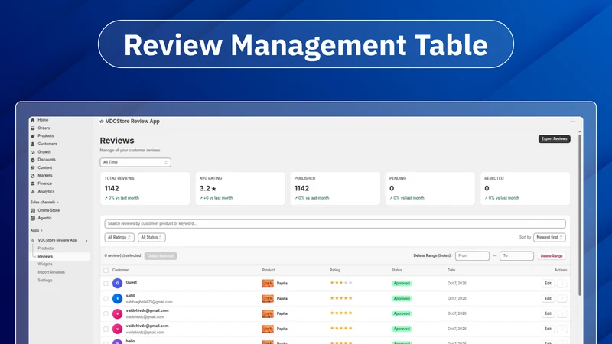Screen dimensions: 612x344
Task: Click the vertical scrollbar of the app page
Action: click(x=580, y=215)
